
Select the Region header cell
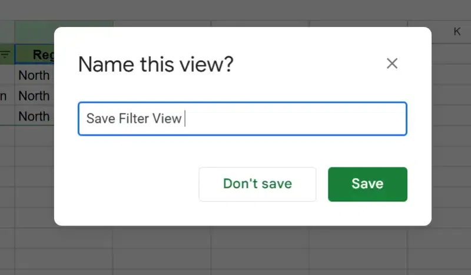[35, 55]
